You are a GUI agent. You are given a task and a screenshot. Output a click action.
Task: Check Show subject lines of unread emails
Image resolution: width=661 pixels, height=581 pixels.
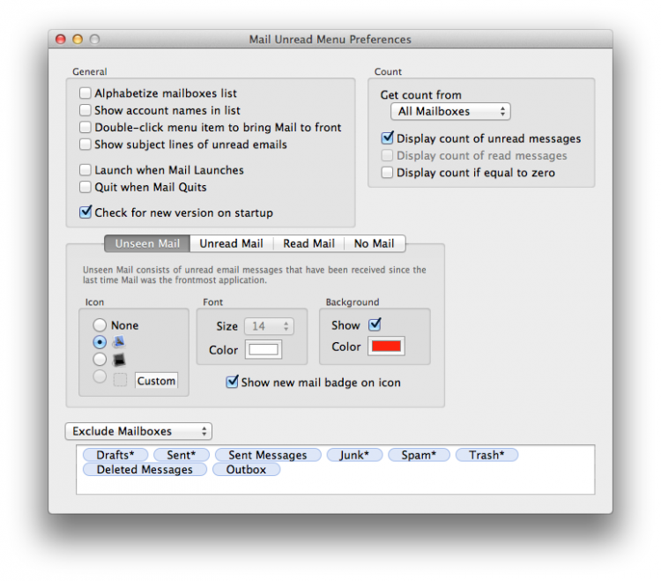point(85,145)
